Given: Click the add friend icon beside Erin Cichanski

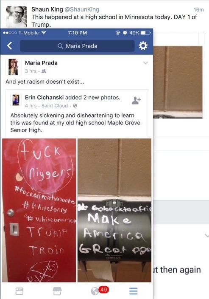Looking at the screenshot, I should pos(136,101).
